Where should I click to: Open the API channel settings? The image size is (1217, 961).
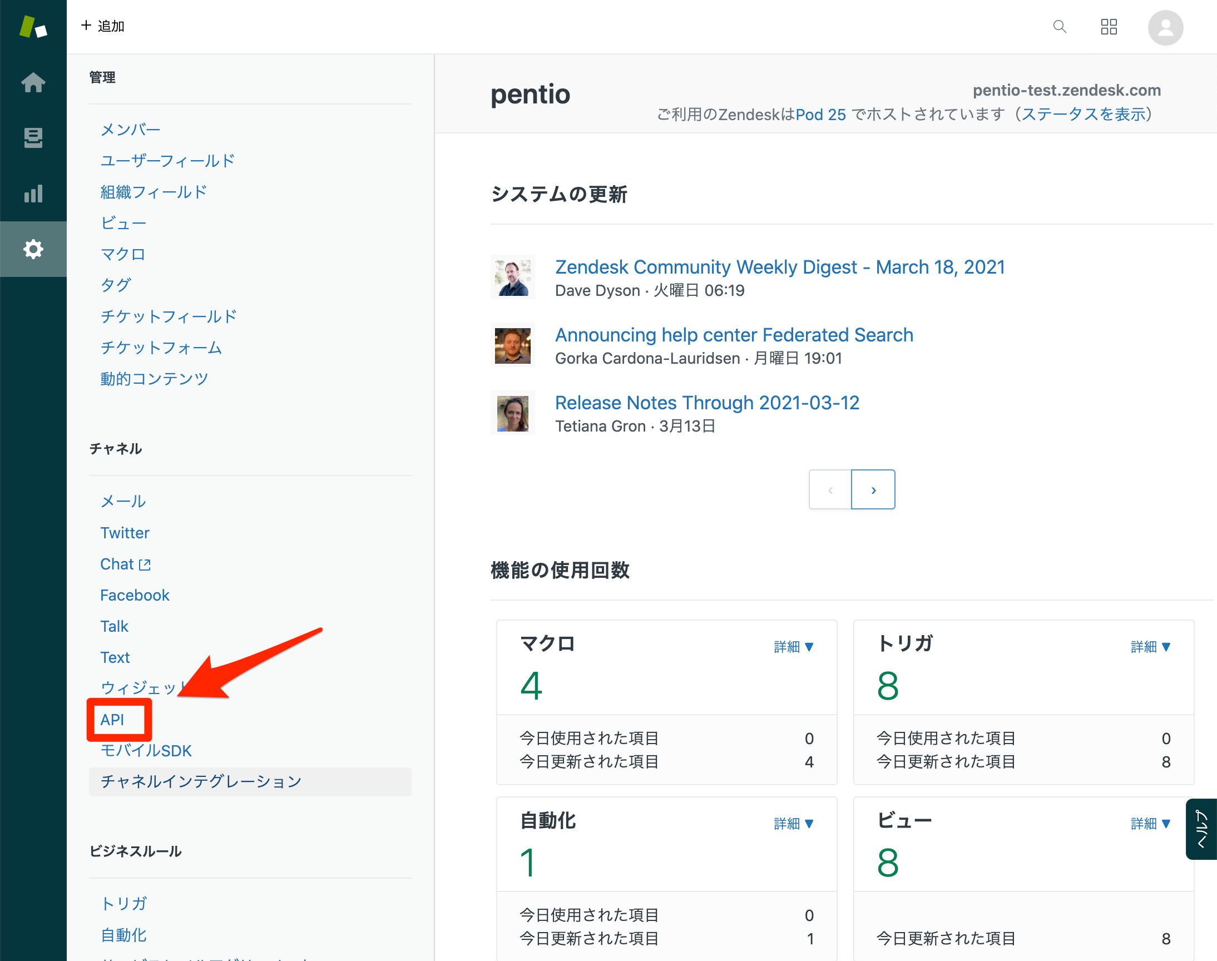tap(112, 720)
